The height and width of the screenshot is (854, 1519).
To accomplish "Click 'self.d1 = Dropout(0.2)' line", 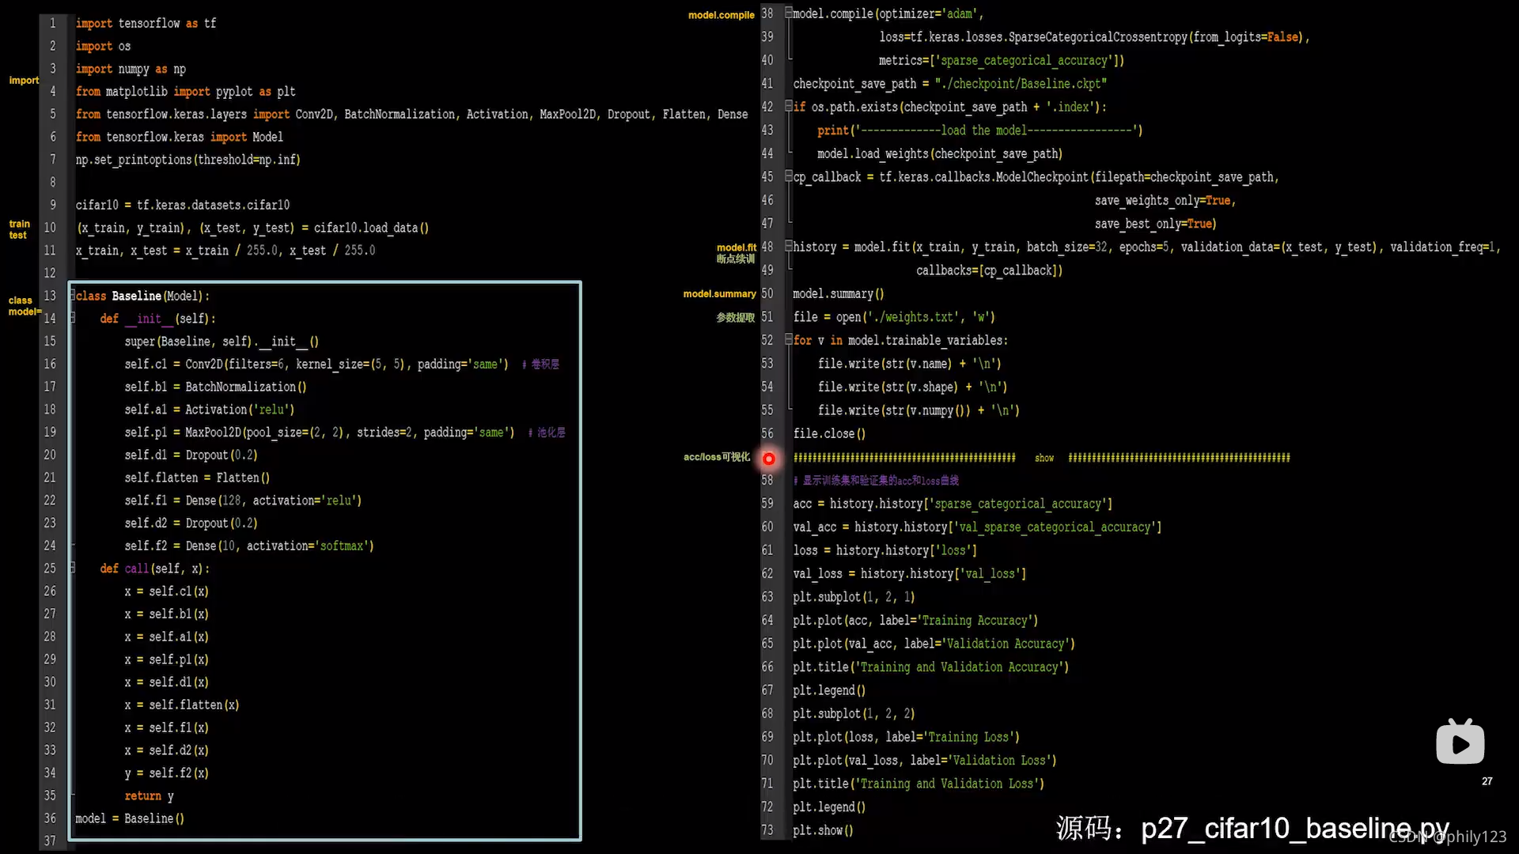I will click(191, 455).
